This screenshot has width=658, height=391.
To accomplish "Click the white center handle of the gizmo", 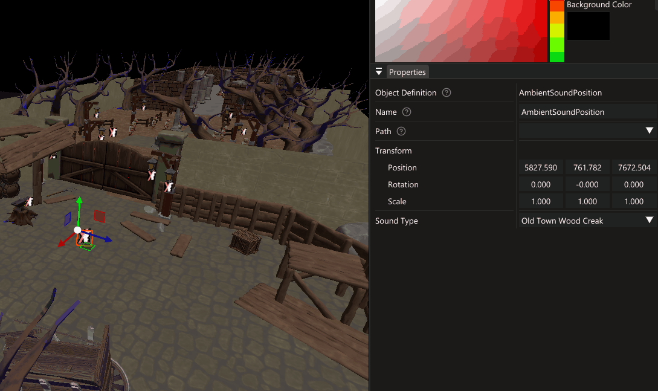I will 77,230.
